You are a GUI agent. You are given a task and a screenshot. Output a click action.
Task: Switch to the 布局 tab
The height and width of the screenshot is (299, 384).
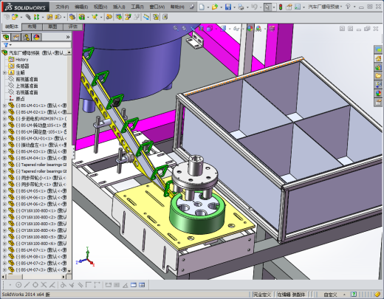coord(32,27)
